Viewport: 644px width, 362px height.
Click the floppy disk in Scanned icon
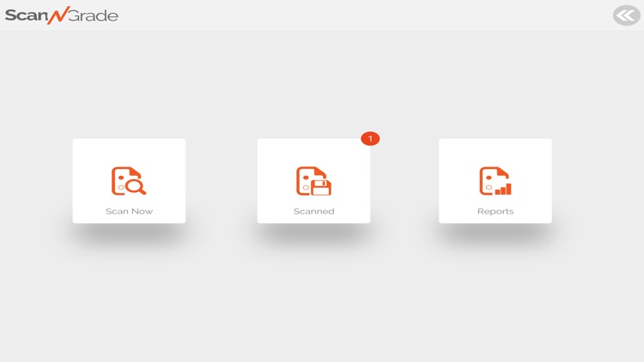(321, 187)
